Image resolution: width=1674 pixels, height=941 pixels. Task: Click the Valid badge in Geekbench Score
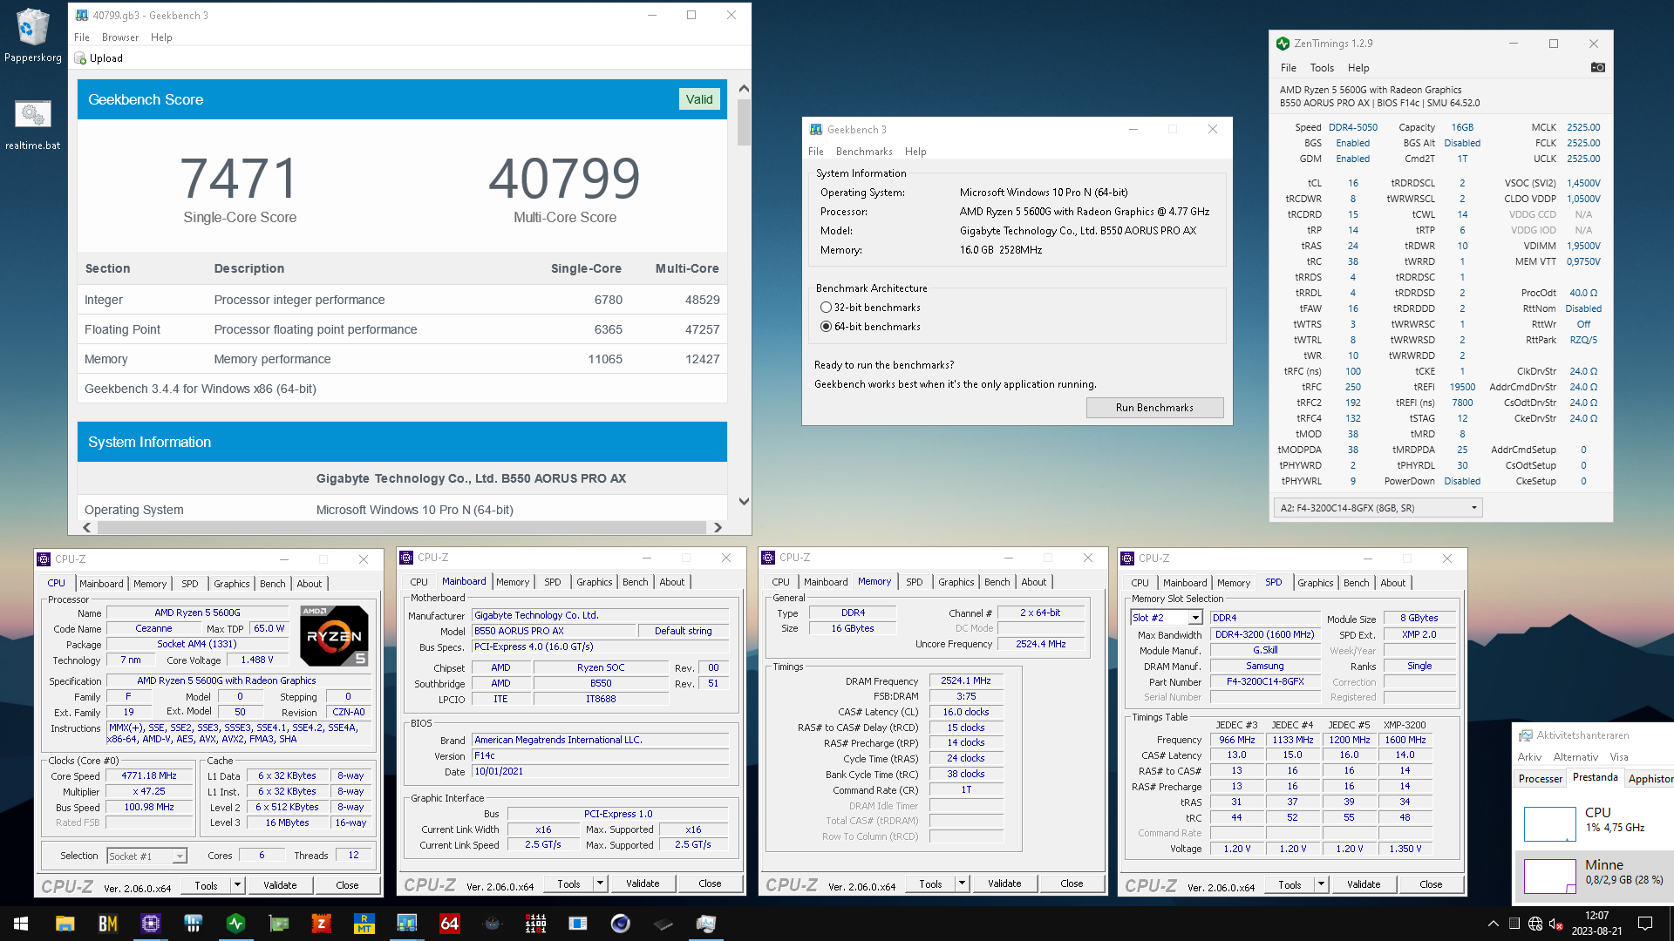click(699, 99)
